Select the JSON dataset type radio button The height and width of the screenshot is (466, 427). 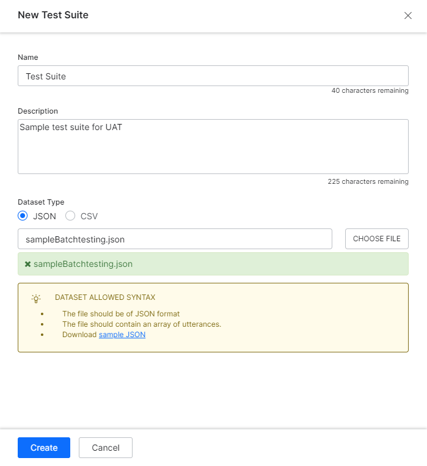click(23, 216)
